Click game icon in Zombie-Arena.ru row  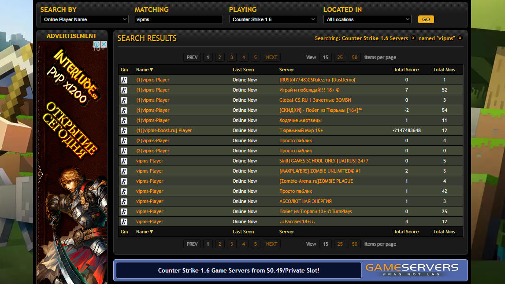[124, 181]
